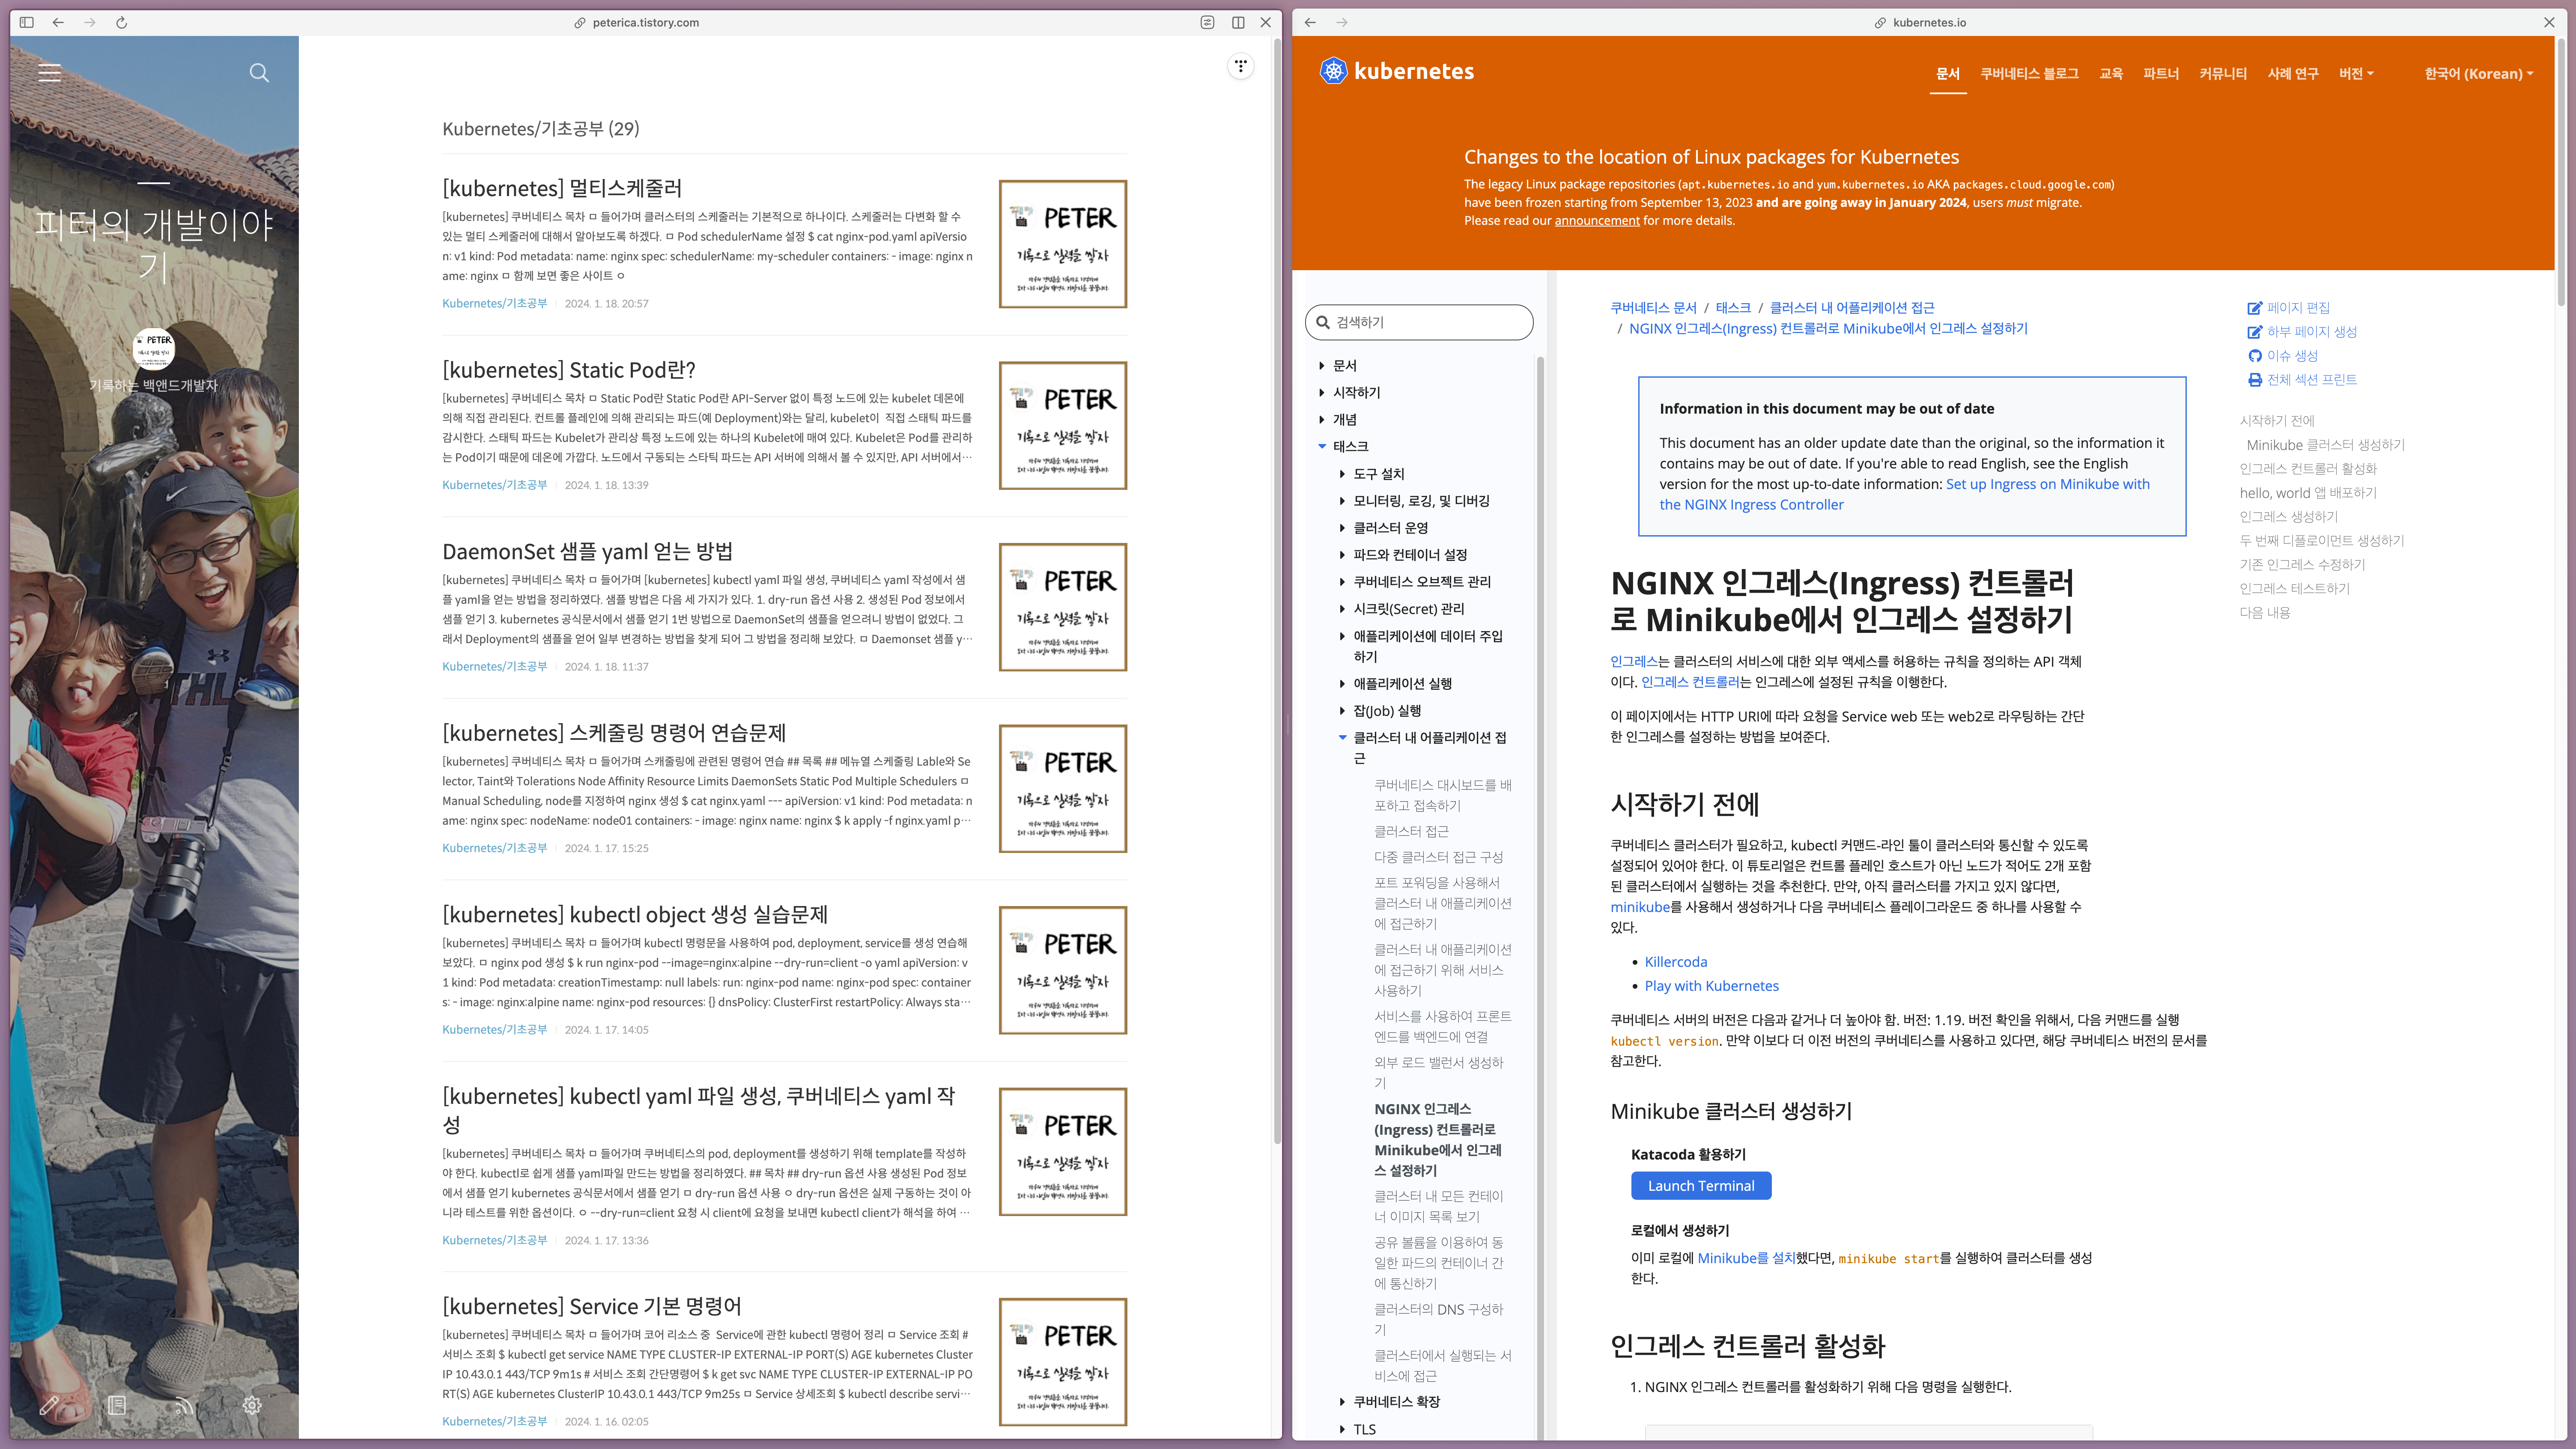Open the 한국어 (Korean) language dropdown
The image size is (2576, 1449).
click(x=2478, y=73)
